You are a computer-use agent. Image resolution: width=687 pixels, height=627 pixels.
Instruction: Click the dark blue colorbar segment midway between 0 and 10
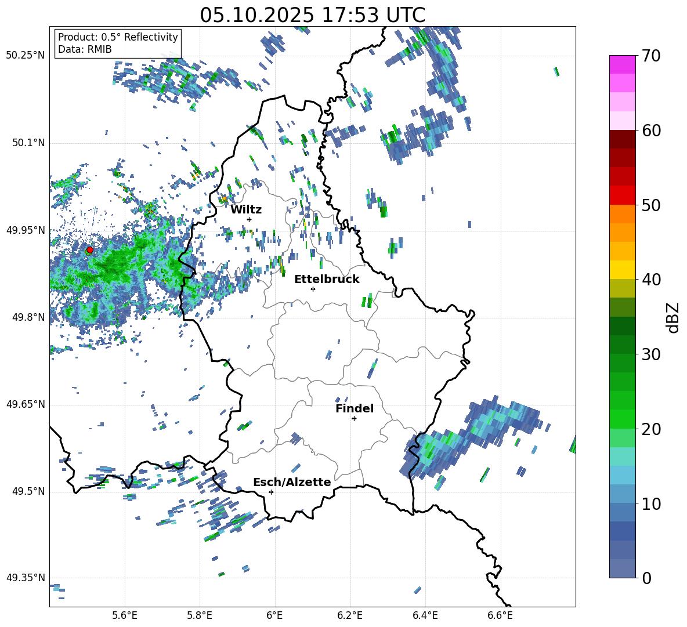(622, 531)
